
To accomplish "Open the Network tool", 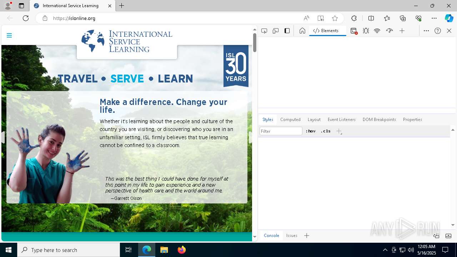I will (x=377, y=31).
